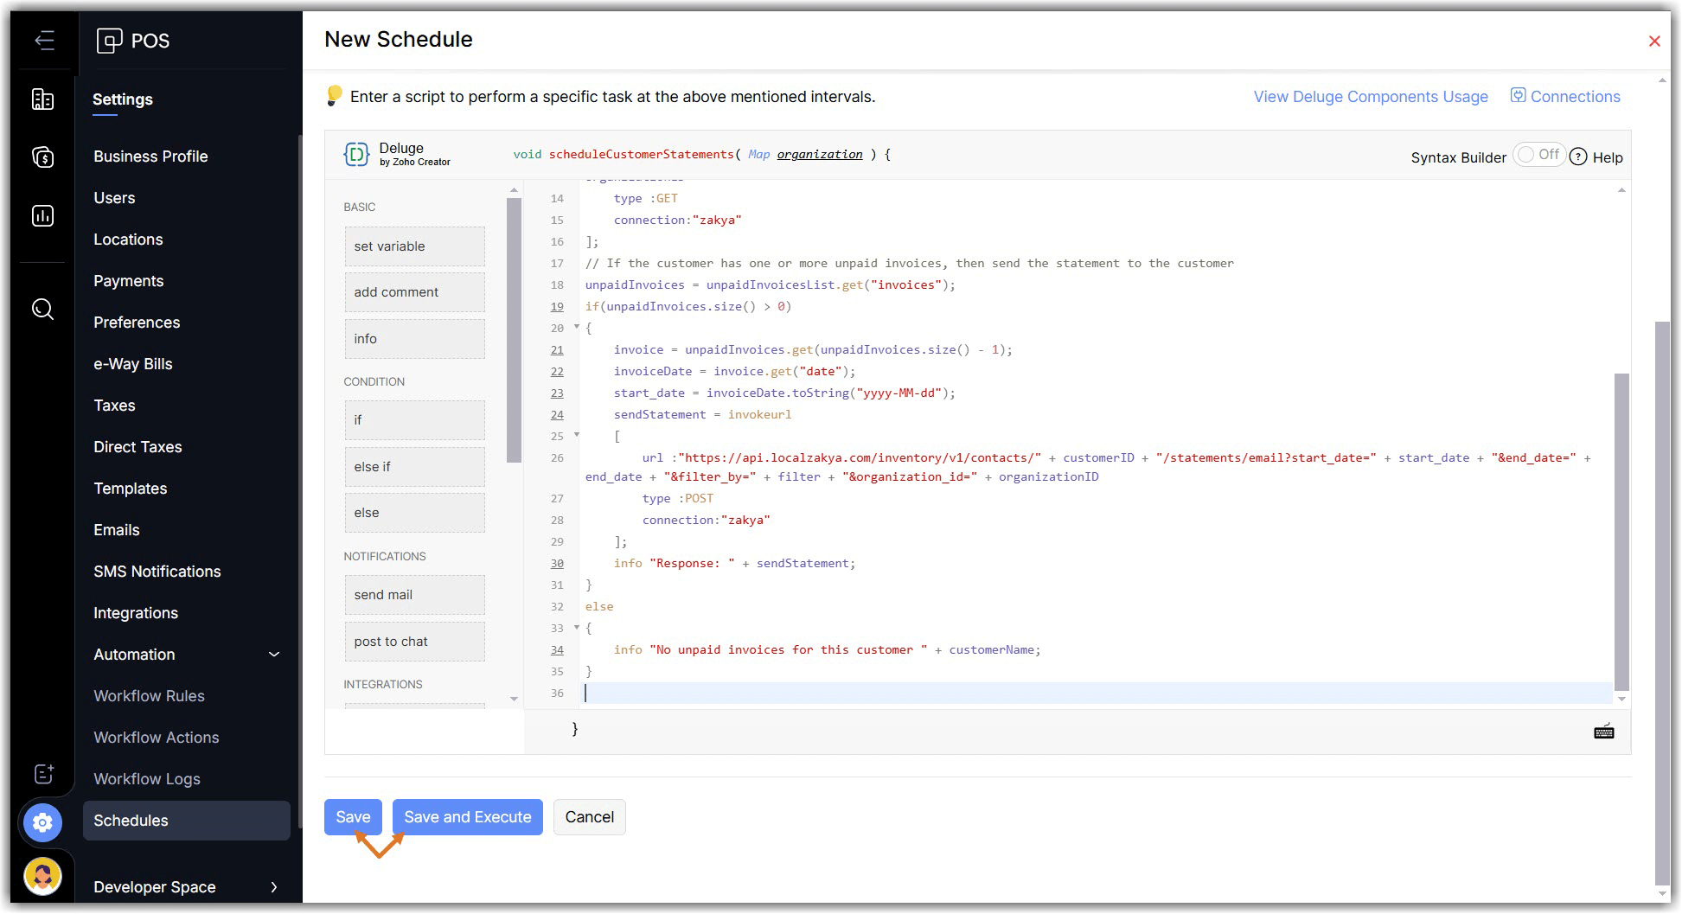
Task: Open the building dashboard icon in left rail
Action: click(x=42, y=99)
